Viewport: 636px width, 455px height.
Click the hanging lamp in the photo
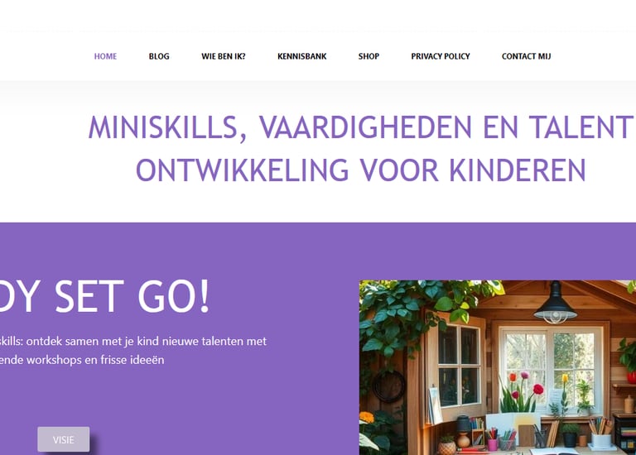[556, 303]
